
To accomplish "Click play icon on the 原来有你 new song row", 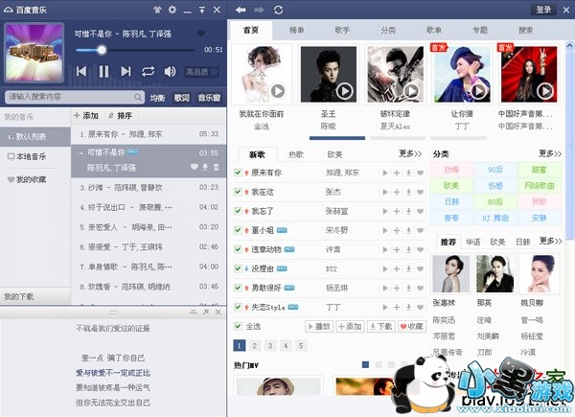I will (x=385, y=173).
